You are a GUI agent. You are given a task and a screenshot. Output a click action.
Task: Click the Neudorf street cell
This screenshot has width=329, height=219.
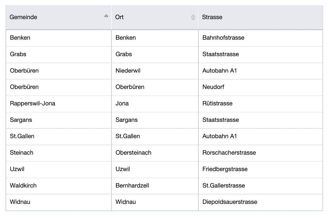click(x=213, y=87)
